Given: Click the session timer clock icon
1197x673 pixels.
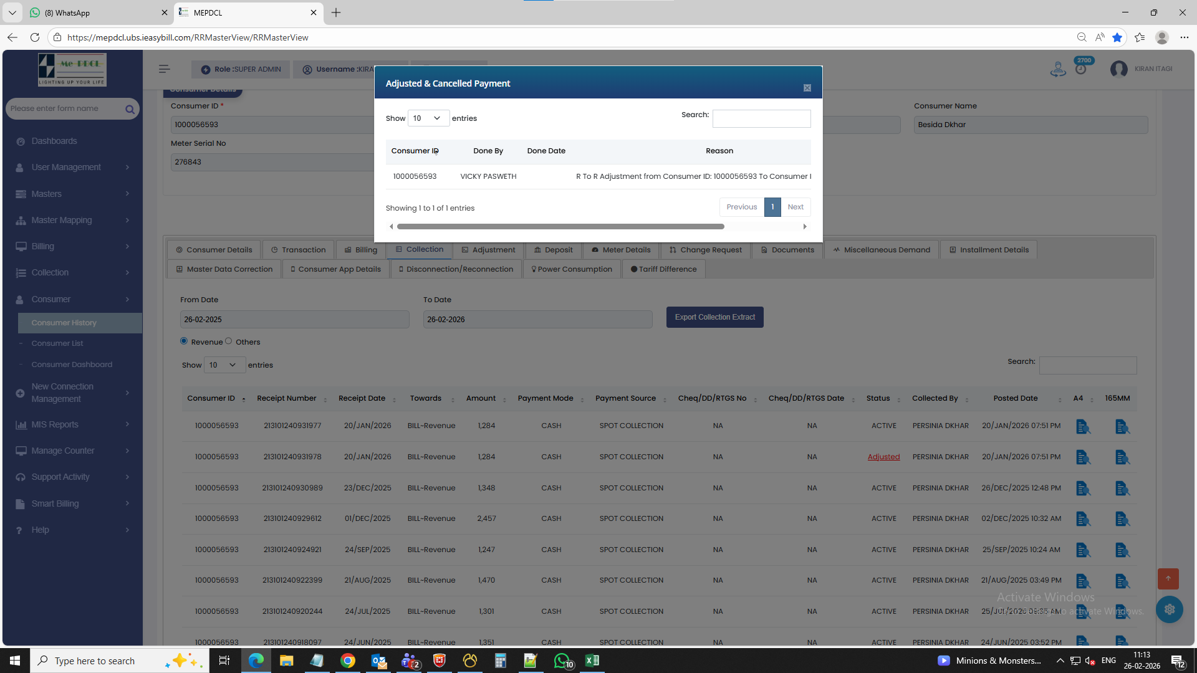Looking at the screenshot, I should [1080, 69].
